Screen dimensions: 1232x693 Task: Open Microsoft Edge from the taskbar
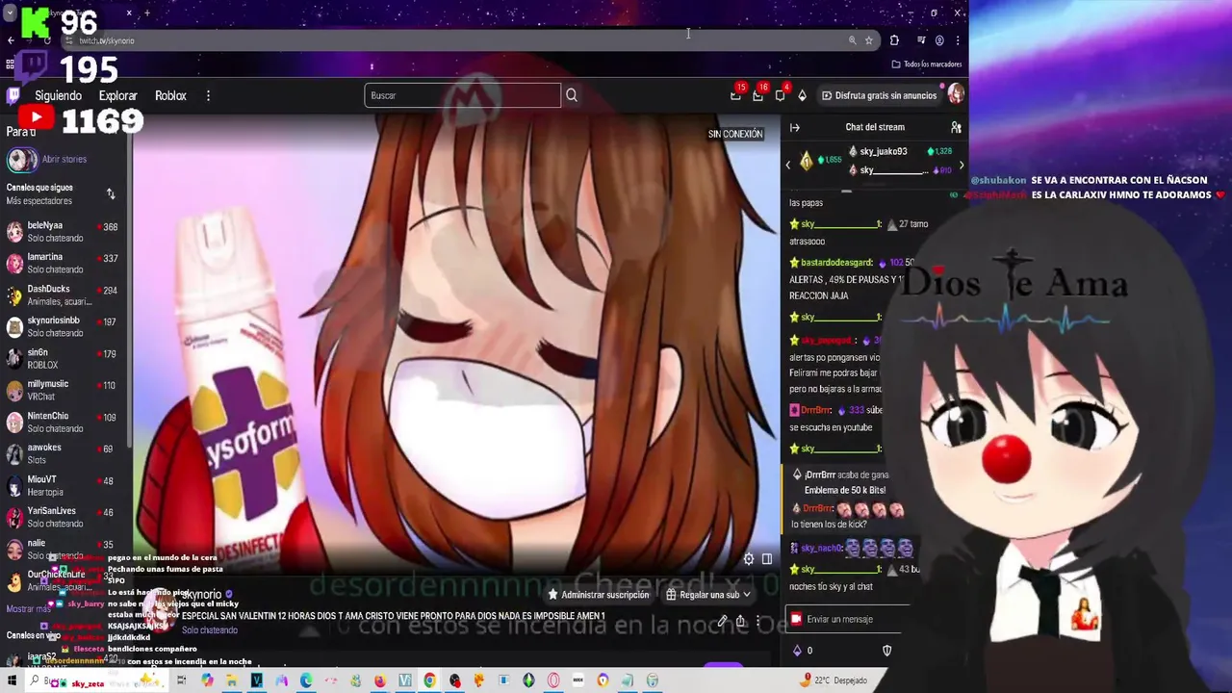click(306, 680)
